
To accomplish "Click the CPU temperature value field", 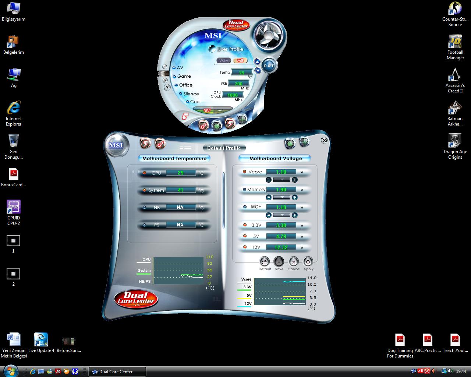I will click(x=181, y=173).
